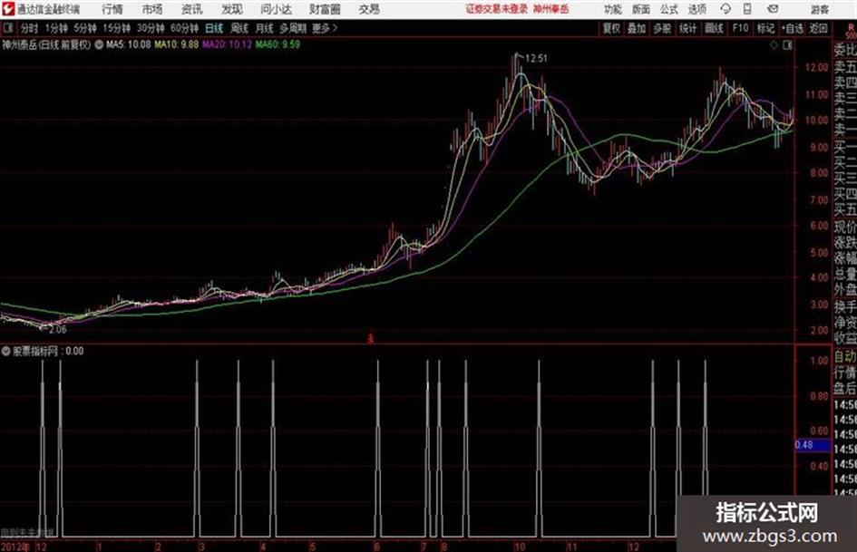Open the settings icon beside 股票指标网 sub-indicator
Viewport: 857px width, 552px height.
coord(6,351)
